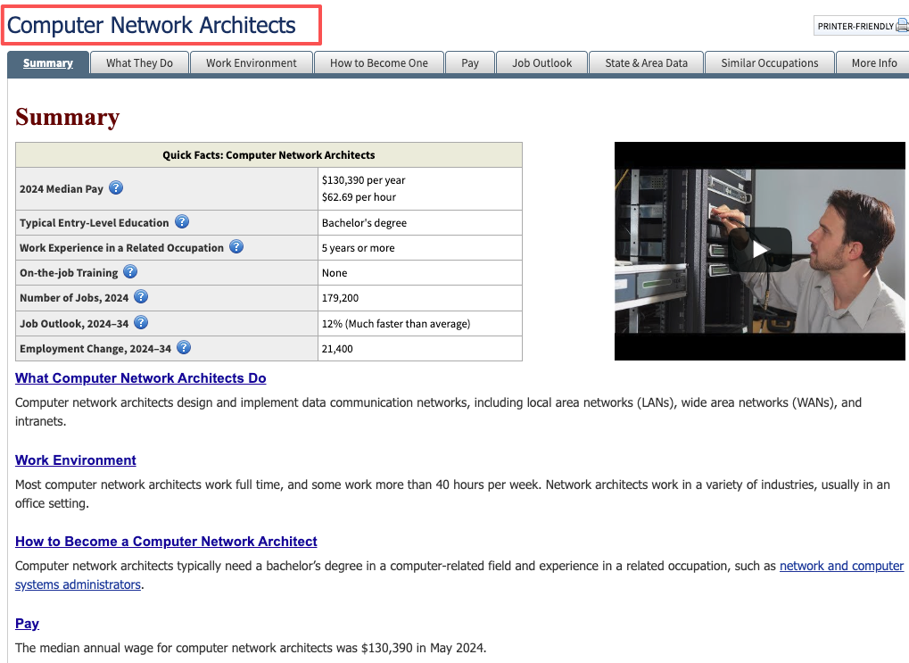Switch to the What They Do tab
Viewport: 909px width, 663px height.
pyautogui.click(x=139, y=62)
